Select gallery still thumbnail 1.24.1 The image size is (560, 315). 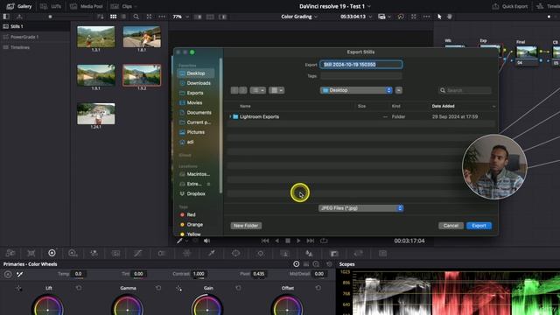pyautogui.click(x=96, y=114)
